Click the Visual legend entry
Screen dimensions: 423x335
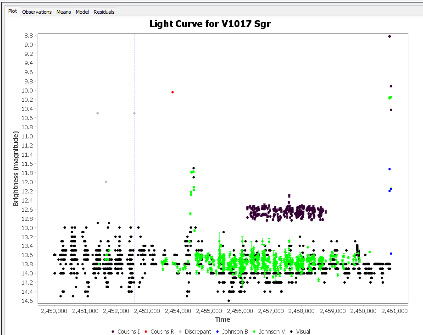point(300,331)
